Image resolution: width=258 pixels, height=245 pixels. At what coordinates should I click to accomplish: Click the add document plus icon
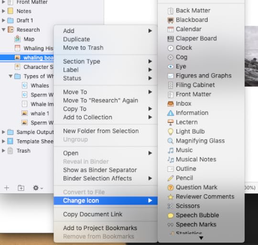7,188
